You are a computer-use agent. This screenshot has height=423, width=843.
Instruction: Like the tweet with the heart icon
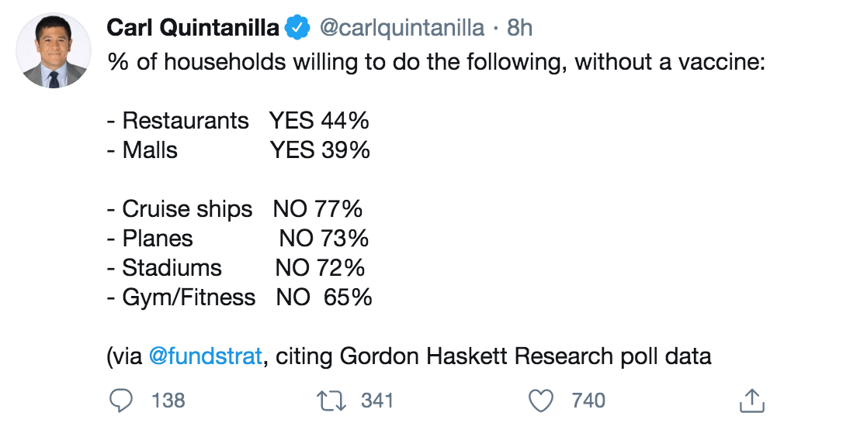540,400
